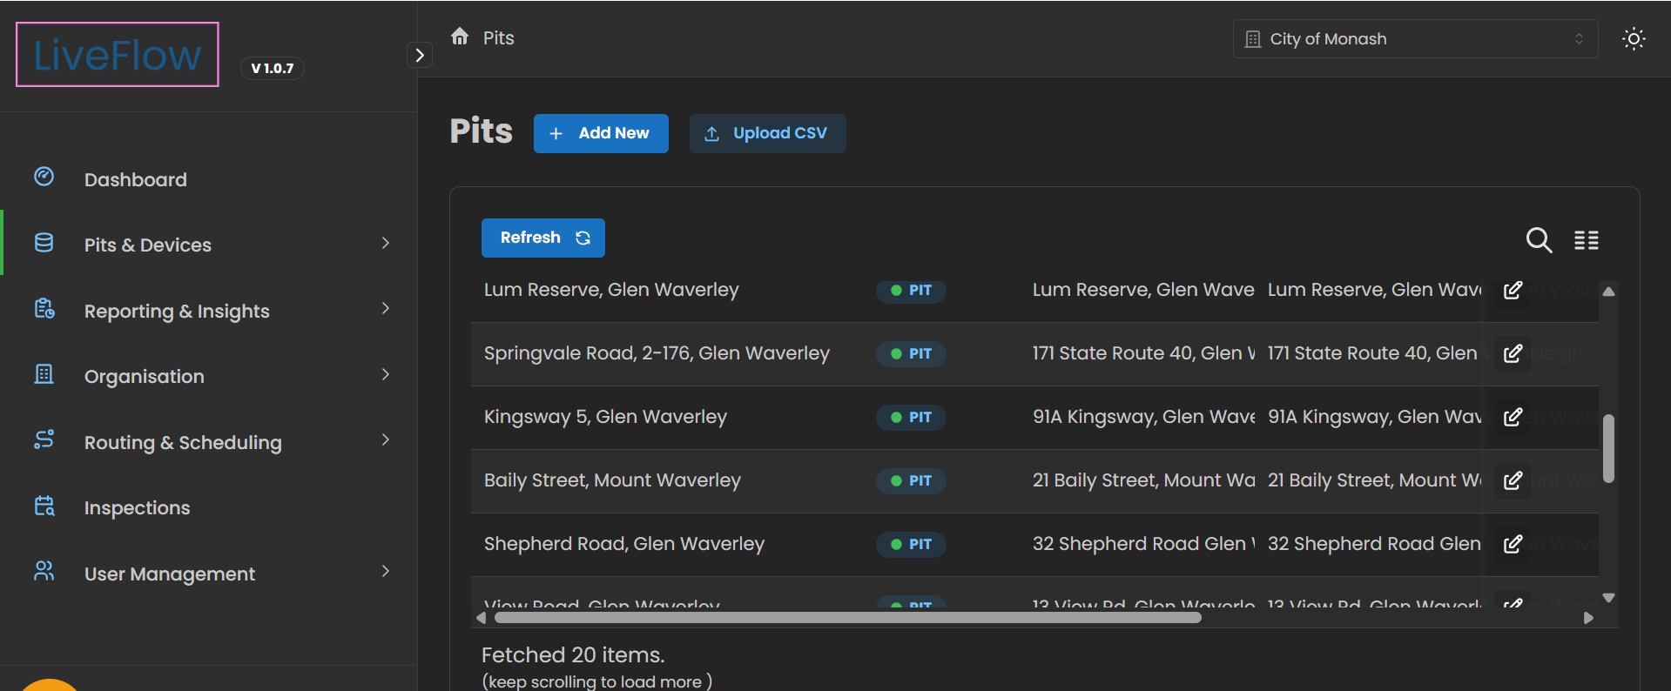This screenshot has height=691, width=1671.
Task: Click the Organisation building icon
Action: 44,374
